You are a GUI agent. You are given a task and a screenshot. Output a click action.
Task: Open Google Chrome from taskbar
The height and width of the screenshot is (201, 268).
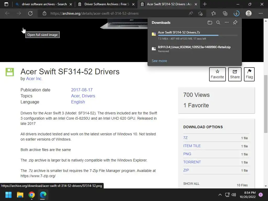pos(32,195)
